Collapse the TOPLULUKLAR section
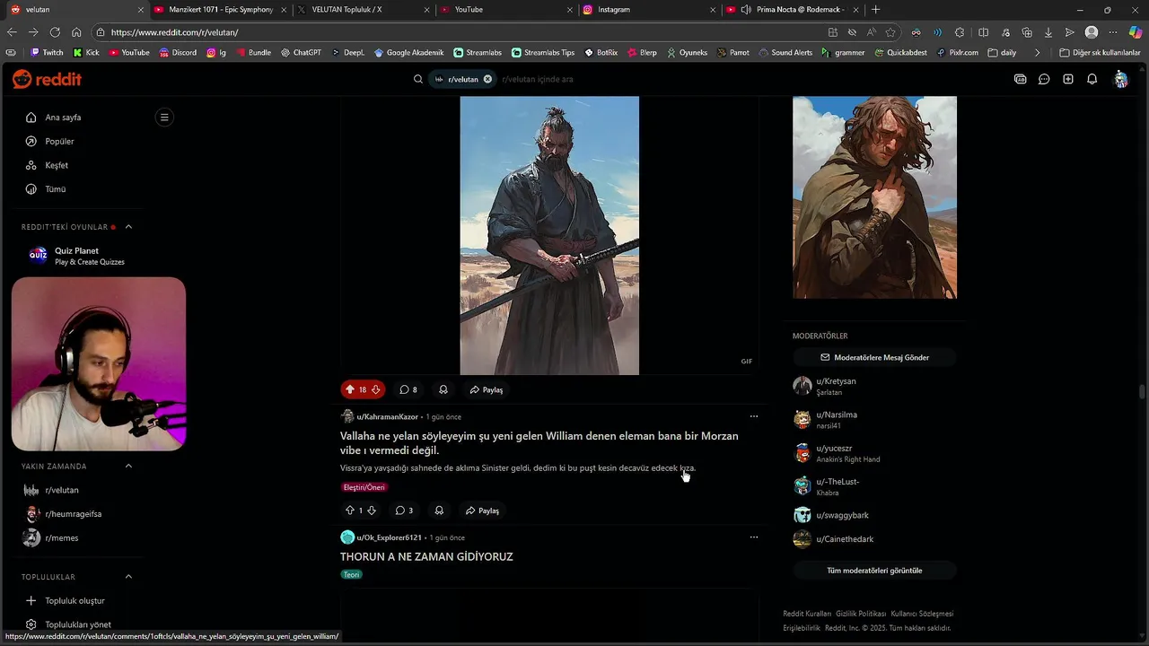 pyautogui.click(x=128, y=577)
